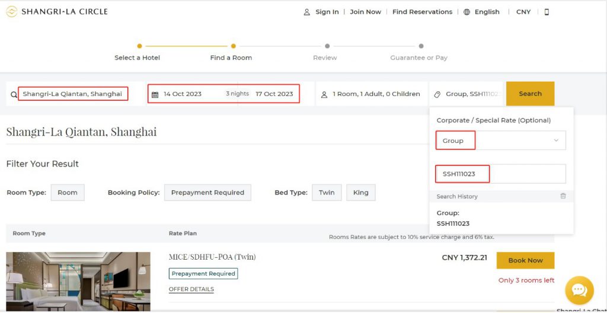Click the CNY 1,372.21 price
The image size is (607, 313).
pos(465,258)
